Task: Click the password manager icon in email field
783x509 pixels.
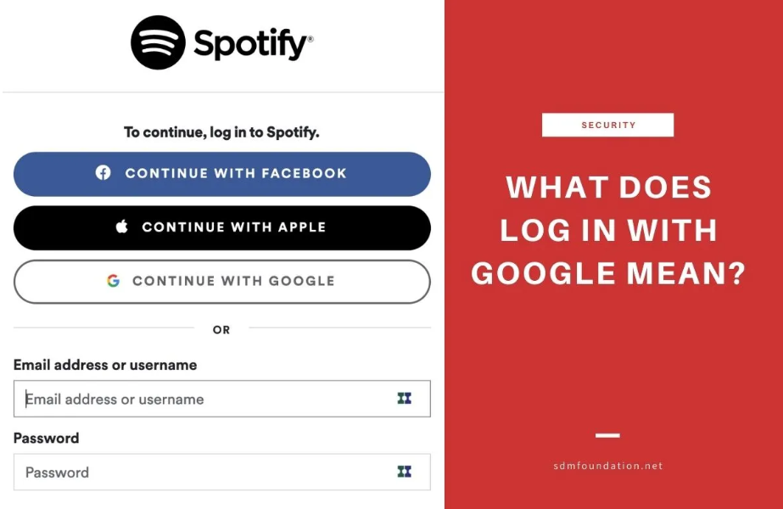Action: tap(404, 398)
